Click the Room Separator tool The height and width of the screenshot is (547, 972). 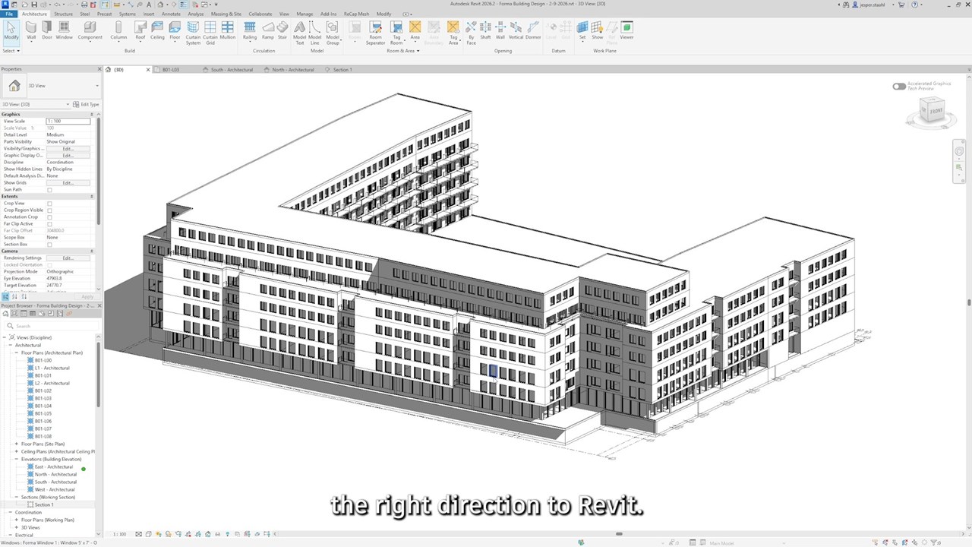pyautogui.click(x=376, y=31)
